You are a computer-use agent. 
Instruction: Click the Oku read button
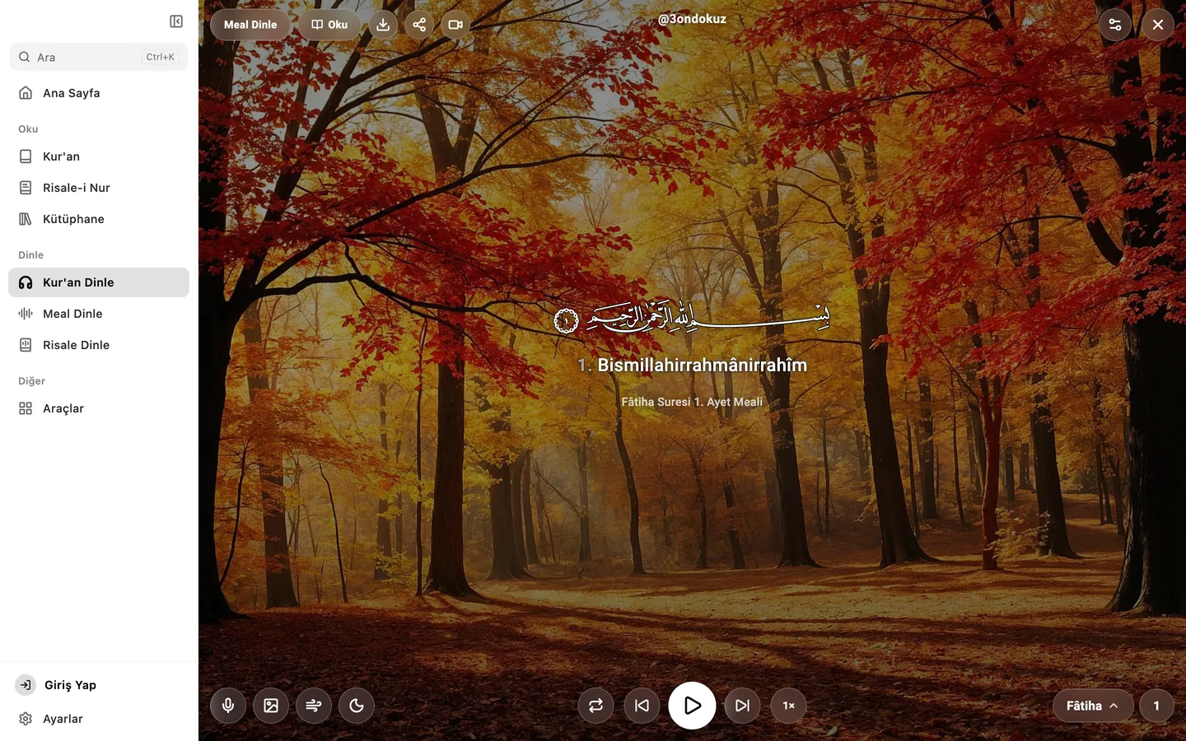(329, 25)
